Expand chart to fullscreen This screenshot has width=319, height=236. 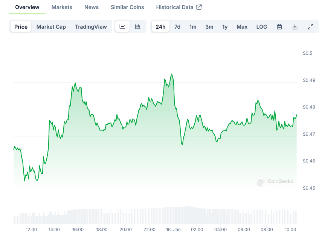(310, 27)
